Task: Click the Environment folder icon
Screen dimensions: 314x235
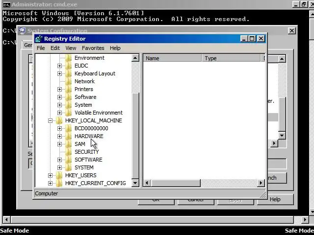Action: click(69, 58)
